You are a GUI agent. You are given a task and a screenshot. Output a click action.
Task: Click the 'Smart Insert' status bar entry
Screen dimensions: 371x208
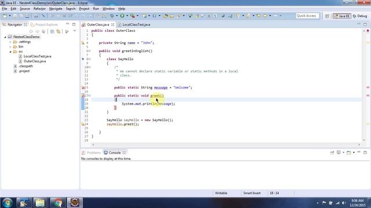point(252,193)
